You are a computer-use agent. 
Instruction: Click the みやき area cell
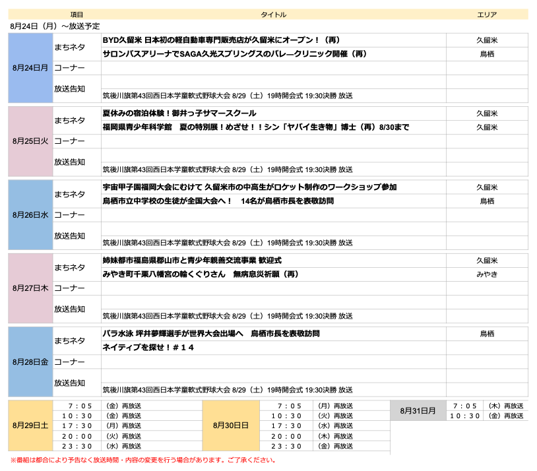click(x=487, y=274)
